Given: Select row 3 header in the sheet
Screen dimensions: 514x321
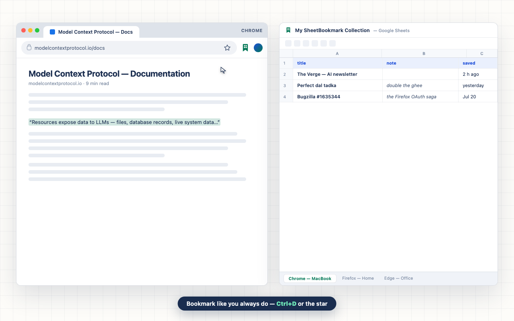Looking at the screenshot, I should 286,85.
